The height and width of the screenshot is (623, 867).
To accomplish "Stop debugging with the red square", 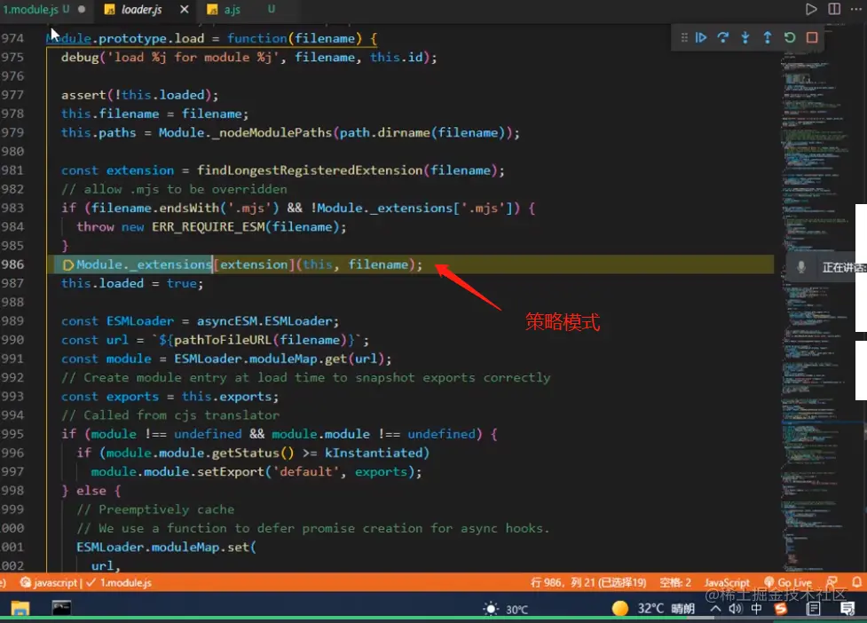I will 812,37.
